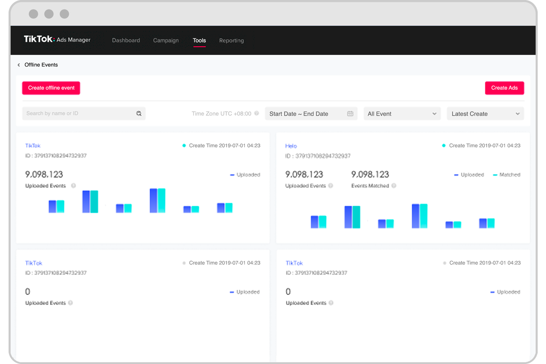Click bottom-right card's Create Time text
This screenshot has height=364, width=546.
point(485,263)
